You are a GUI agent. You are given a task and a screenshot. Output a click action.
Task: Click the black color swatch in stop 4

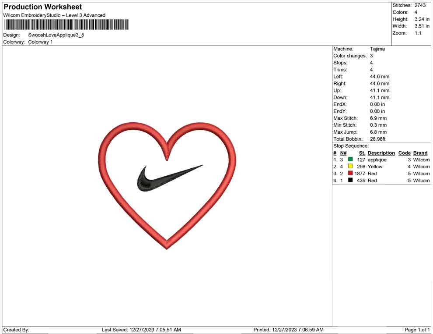coord(350,180)
